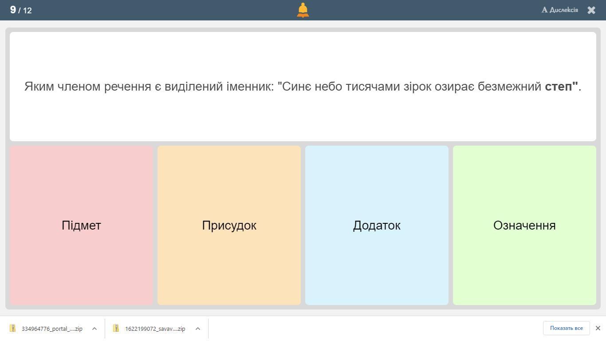Click the 'A' font icon beside Дислексія

coord(545,10)
